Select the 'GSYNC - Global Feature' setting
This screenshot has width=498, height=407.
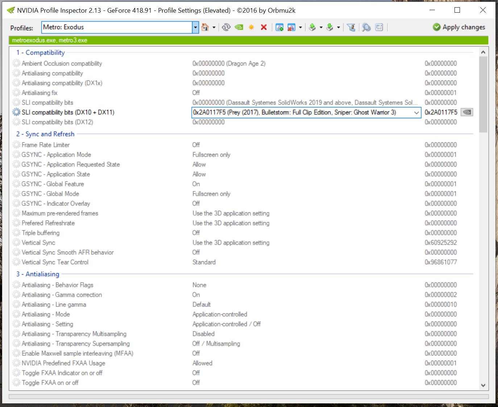pyautogui.click(x=53, y=184)
